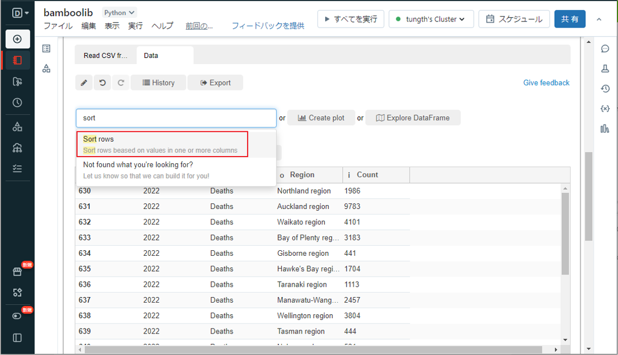The image size is (618, 355).
Task: Open the Recents clock icon in sidebar
Action: point(17,103)
